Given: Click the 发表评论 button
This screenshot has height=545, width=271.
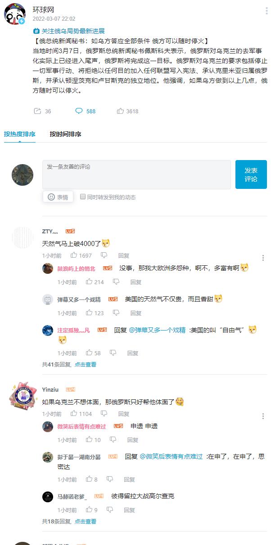Looking at the screenshot, I should 251,174.
